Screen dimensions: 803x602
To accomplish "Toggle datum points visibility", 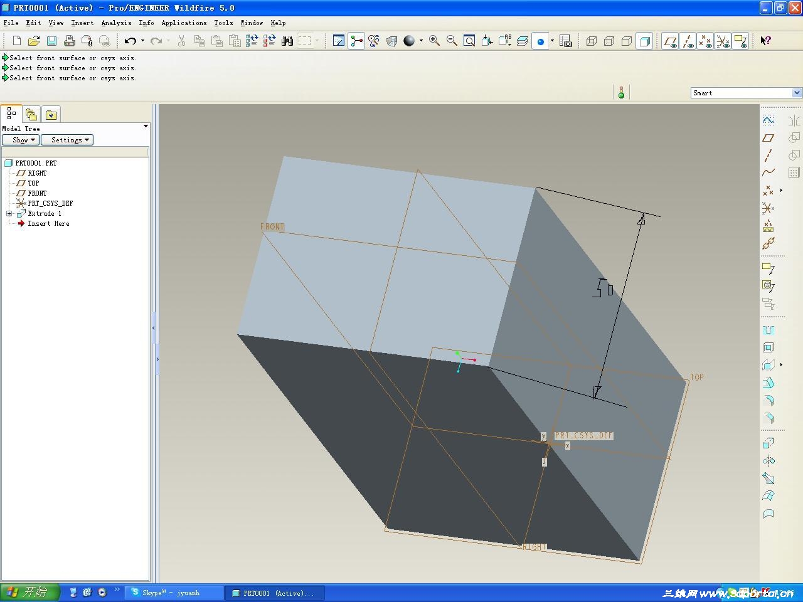I will [x=705, y=41].
